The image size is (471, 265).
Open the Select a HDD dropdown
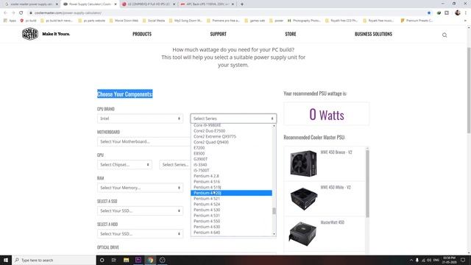(x=140, y=234)
